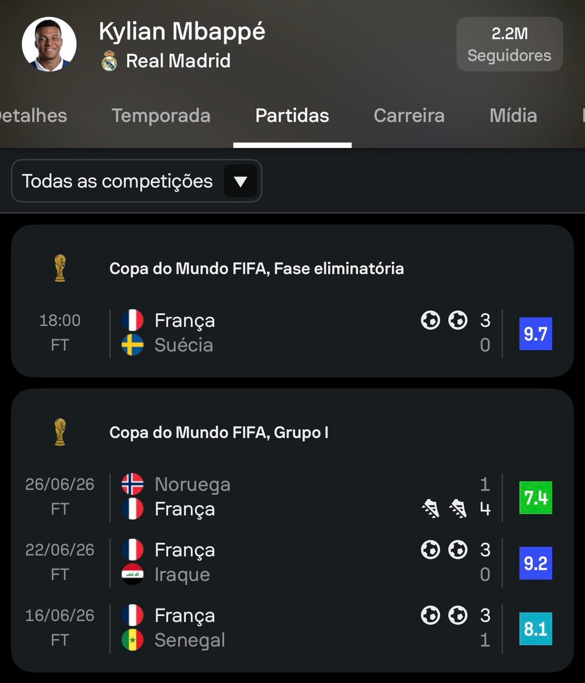This screenshot has height=683, width=585.
Task: Switch to the Carreira tab
Action: 409,116
